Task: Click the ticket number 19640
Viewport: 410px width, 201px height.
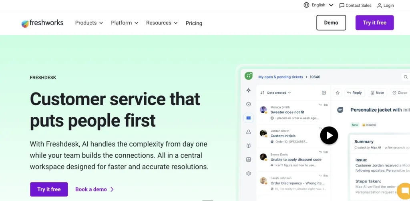Action: [315, 77]
